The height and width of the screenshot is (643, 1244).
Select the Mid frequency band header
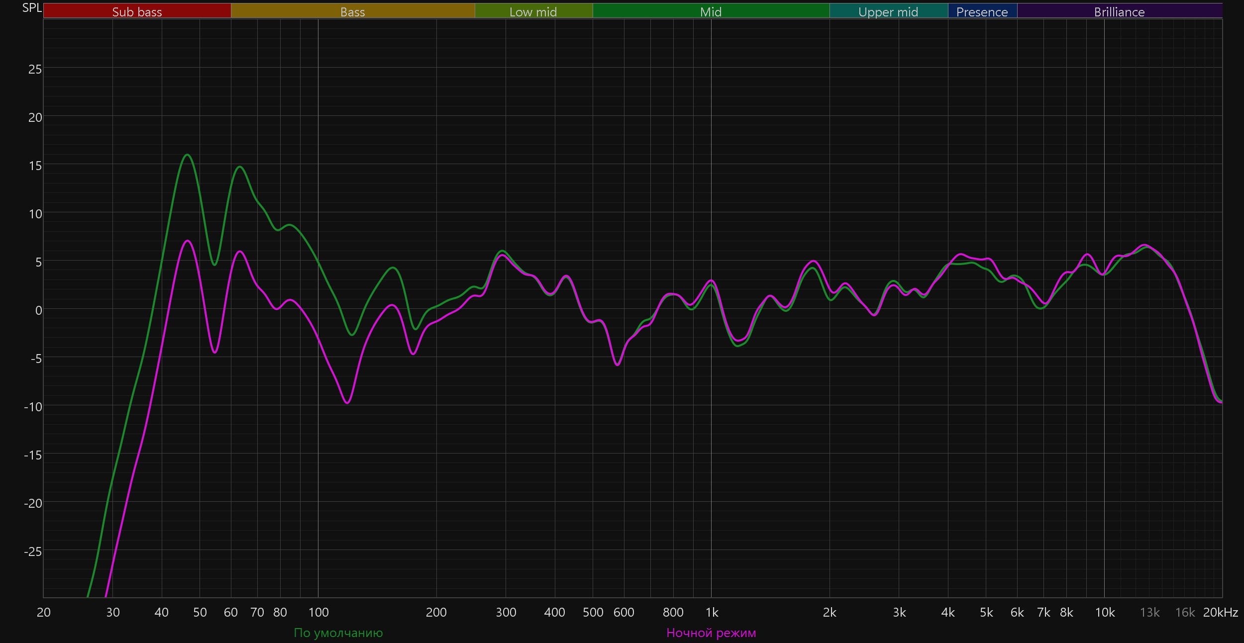[711, 11]
